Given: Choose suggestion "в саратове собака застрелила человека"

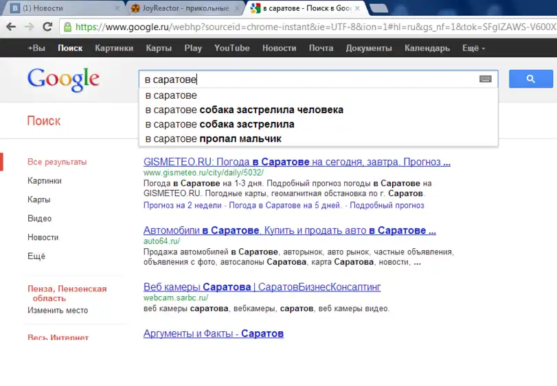Looking at the screenshot, I should pos(244,110).
